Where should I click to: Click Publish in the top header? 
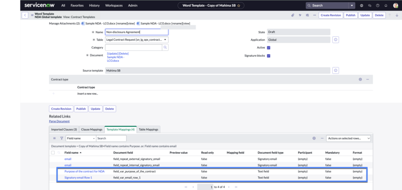(x=350, y=15)
